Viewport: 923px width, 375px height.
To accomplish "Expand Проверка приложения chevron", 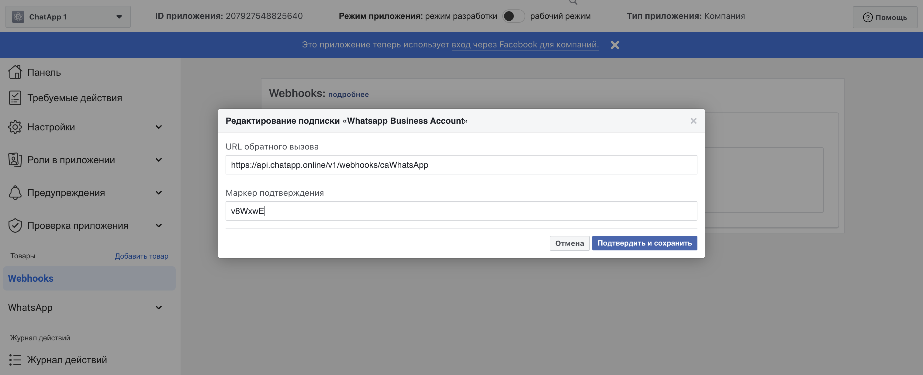I will click(159, 226).
